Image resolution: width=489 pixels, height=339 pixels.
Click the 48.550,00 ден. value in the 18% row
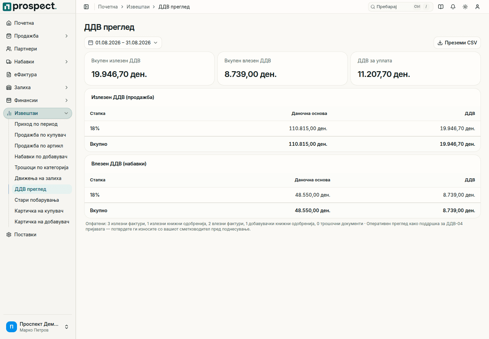point(313,195)
